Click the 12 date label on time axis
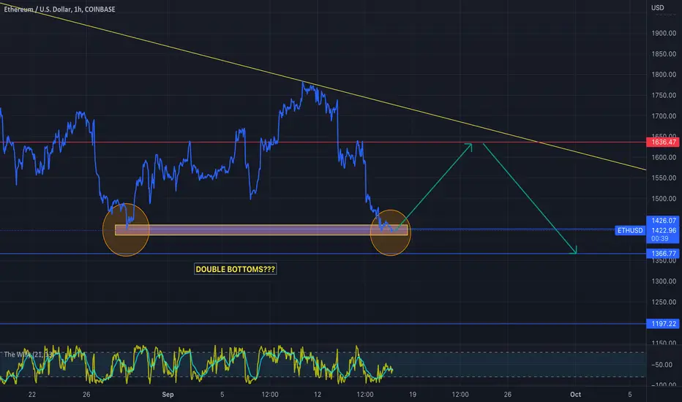 (318, 395)
